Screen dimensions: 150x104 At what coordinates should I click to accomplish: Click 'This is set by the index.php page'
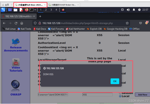(x=100, y=60)
